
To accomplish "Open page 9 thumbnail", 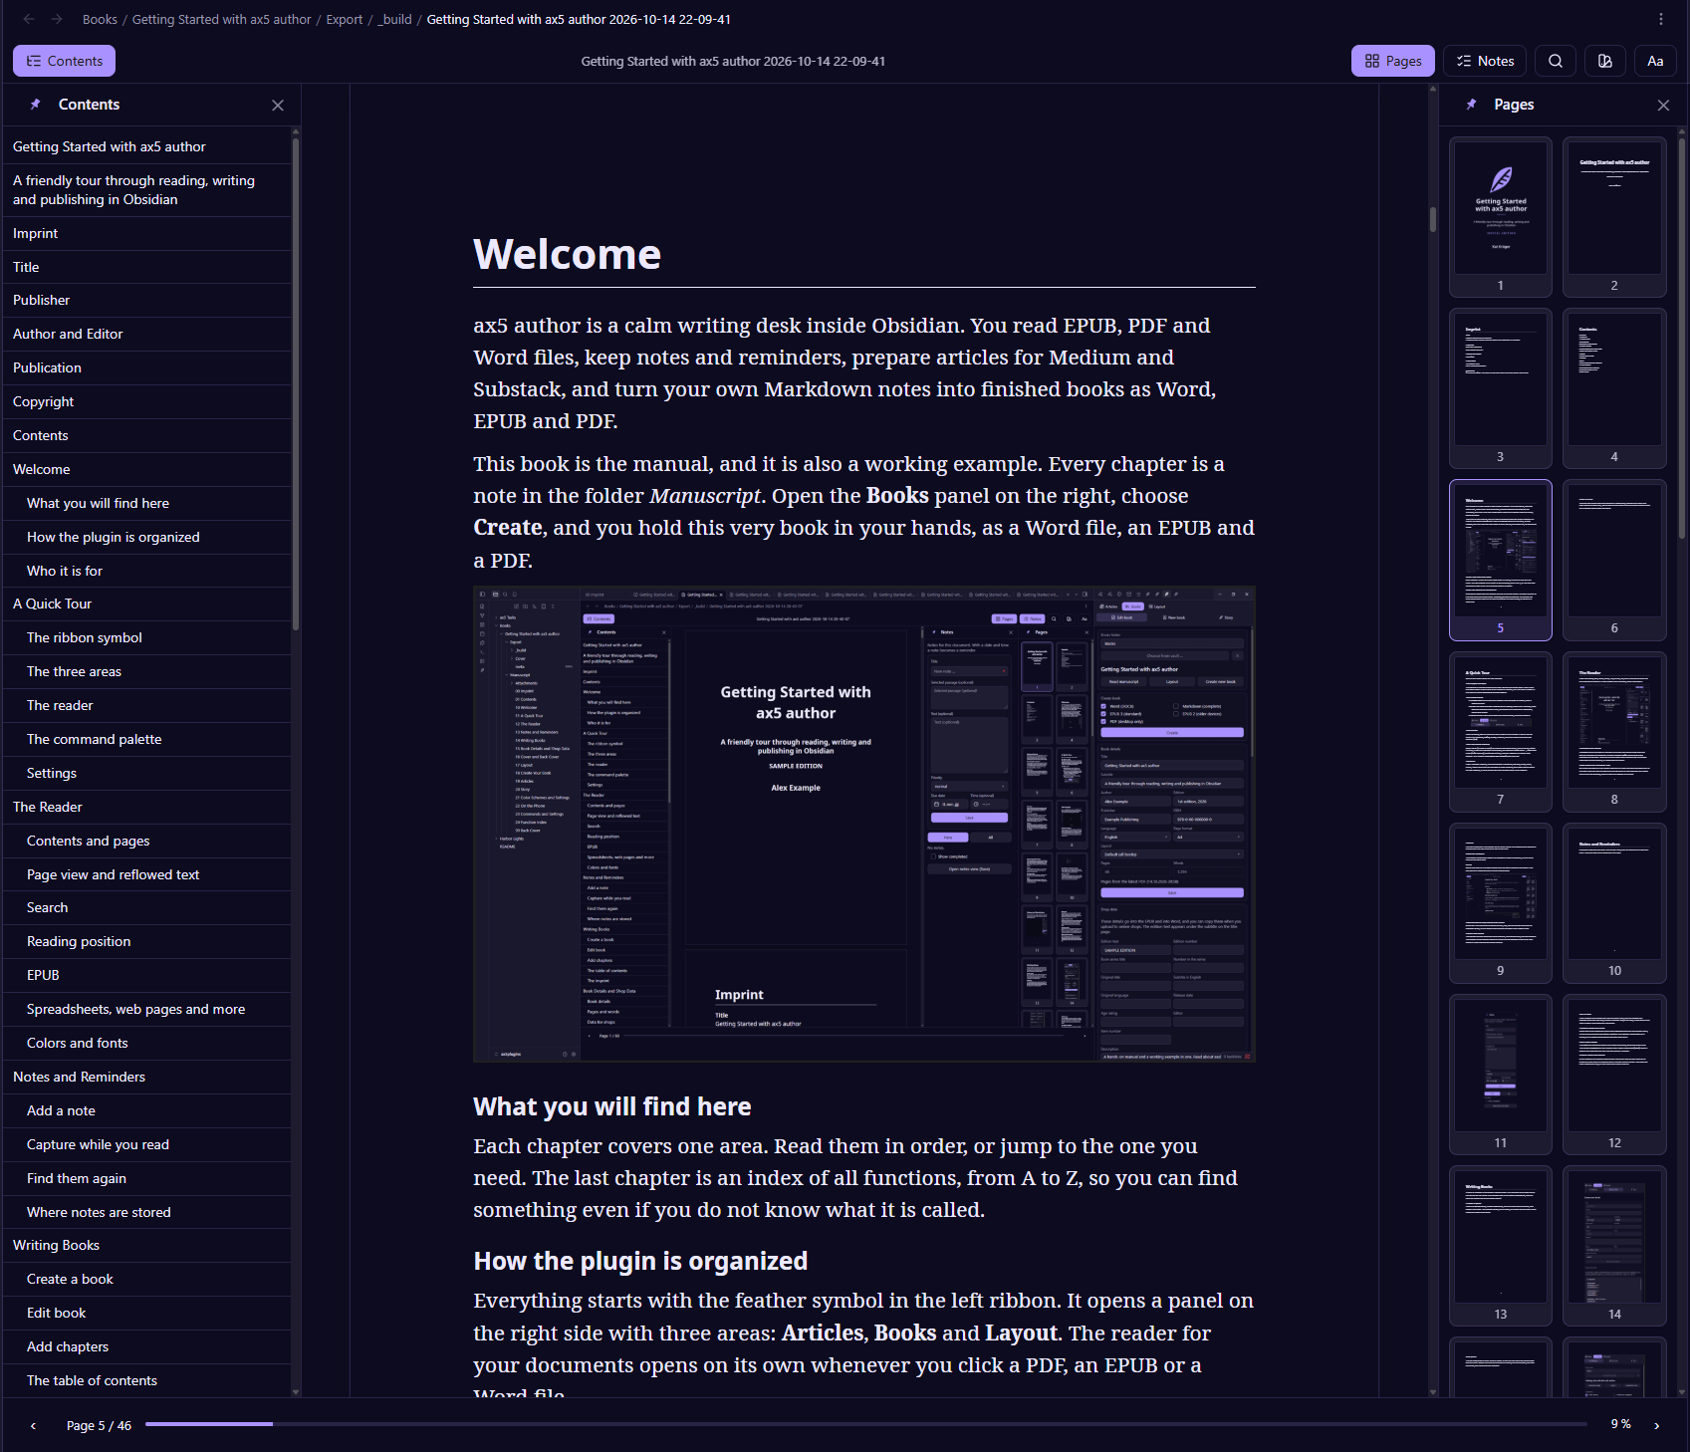I will pos(1501,902).
